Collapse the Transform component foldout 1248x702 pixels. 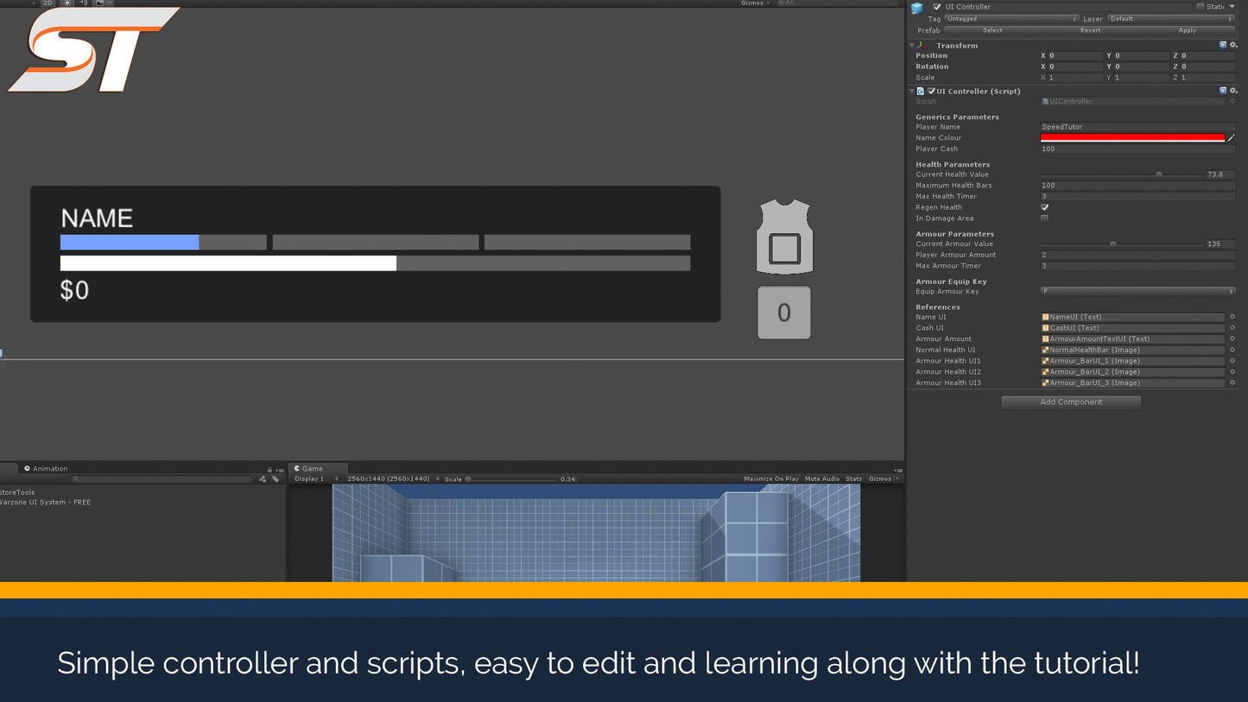912,45
